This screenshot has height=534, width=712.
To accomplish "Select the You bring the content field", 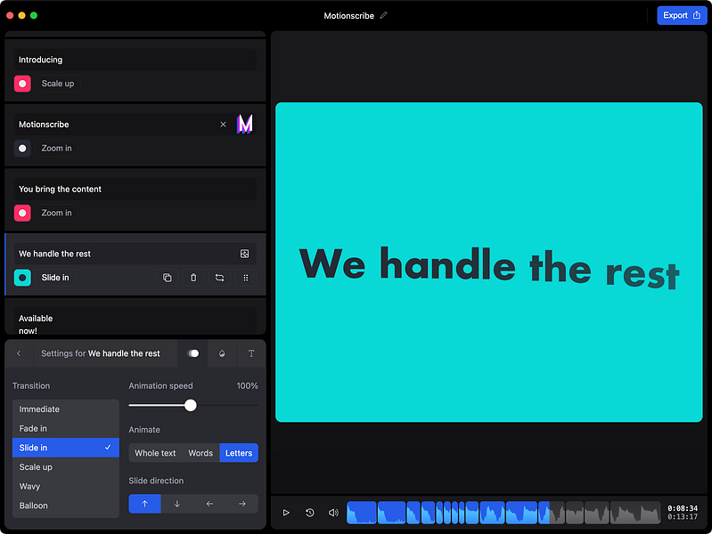I will 135,190.
